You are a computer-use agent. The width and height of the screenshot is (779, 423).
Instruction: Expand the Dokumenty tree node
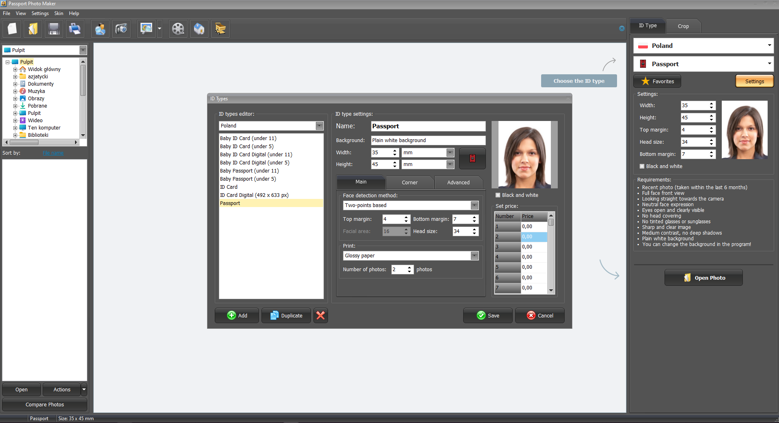(15, 84)
